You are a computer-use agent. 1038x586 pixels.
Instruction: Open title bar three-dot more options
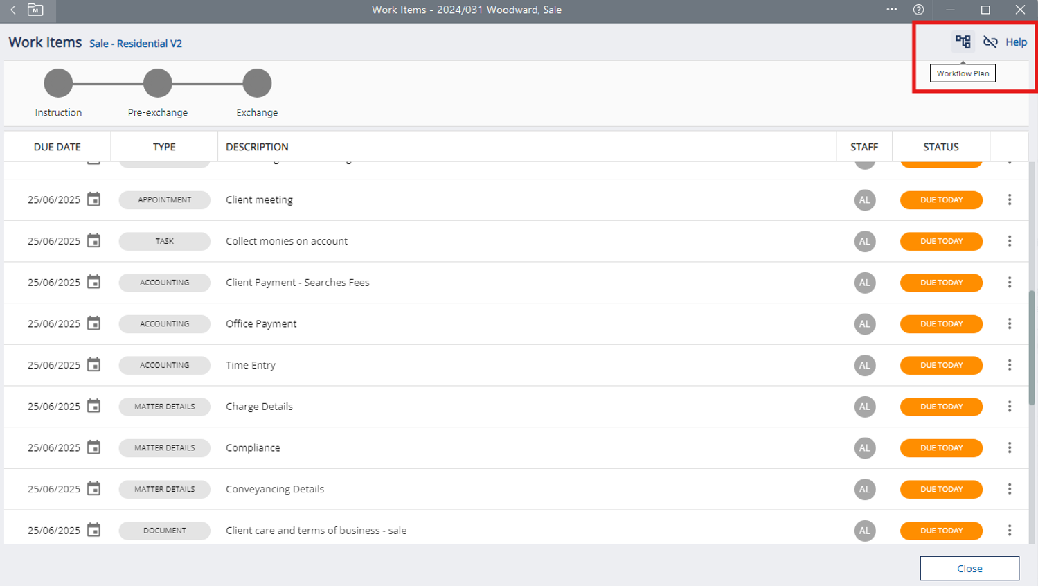(x=891, y=10)
